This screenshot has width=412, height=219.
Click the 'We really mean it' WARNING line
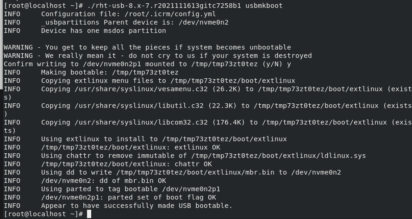[157, 56]
